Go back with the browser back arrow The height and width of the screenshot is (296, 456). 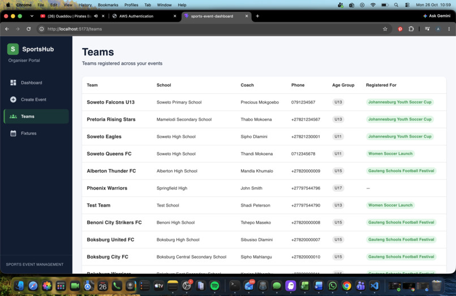(x=7, y=29)
